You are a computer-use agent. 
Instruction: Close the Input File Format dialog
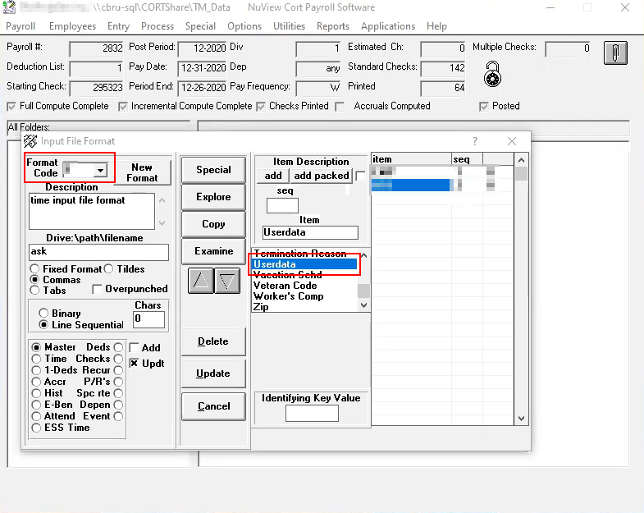coord(512,141)
